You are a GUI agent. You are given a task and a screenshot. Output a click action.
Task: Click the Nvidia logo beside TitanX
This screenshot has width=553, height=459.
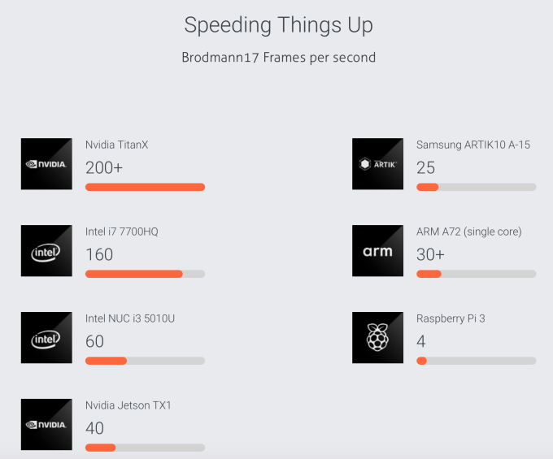click(x=46, y=164)
